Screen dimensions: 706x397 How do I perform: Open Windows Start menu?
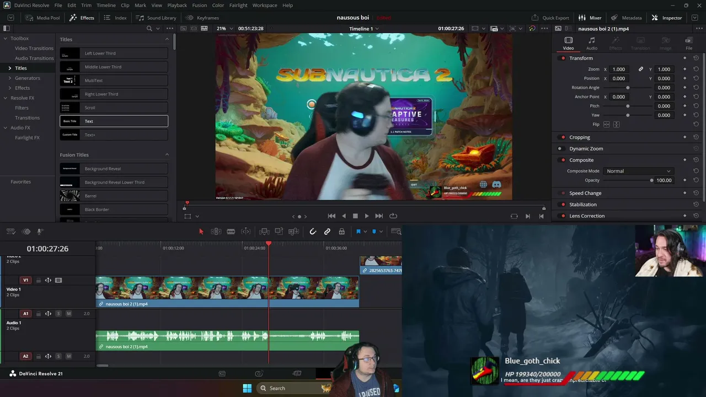247,388
